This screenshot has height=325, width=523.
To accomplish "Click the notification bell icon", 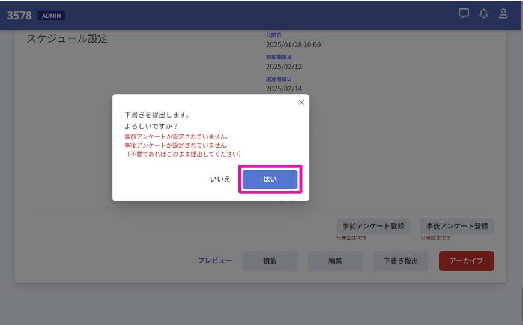I will pyautogui.click(x=483, y=14).
